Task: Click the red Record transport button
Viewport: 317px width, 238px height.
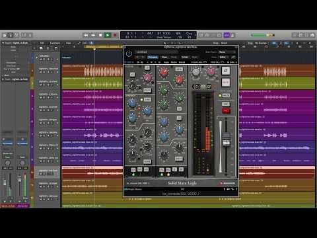Action: [x=115, y=35]
